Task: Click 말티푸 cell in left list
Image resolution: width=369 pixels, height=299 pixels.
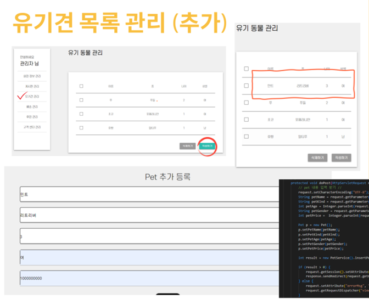Action: pos(153,128)
